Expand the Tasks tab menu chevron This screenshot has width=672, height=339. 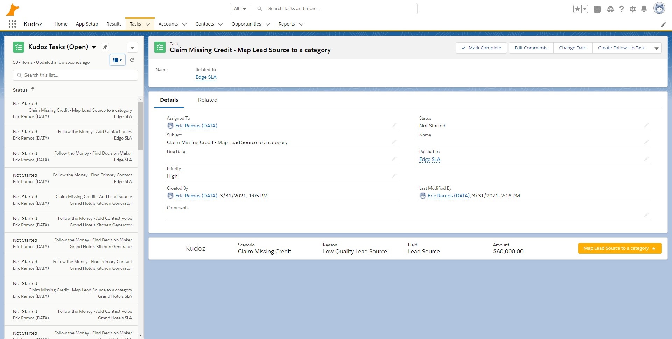pyautogui.click(x=148, y=24)
